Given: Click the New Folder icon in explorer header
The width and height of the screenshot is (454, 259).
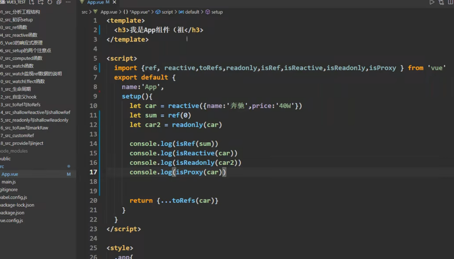Looking at the screenshot, I should click(x=41, y=2).
